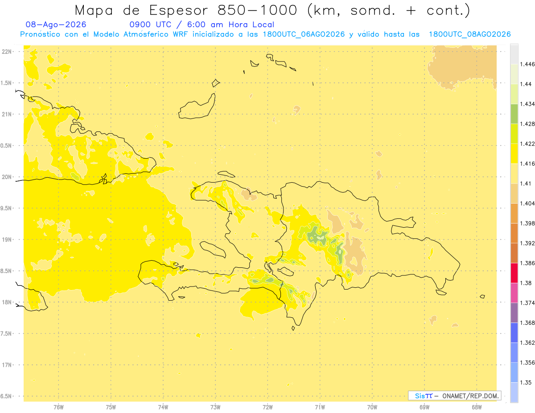Click the longitude label '70W'
The width and height of the screenshot is (535, 413).
click(x=372, y=407)
